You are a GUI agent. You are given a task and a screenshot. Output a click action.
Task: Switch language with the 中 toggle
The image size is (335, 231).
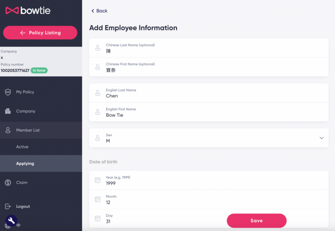point(18,226)
